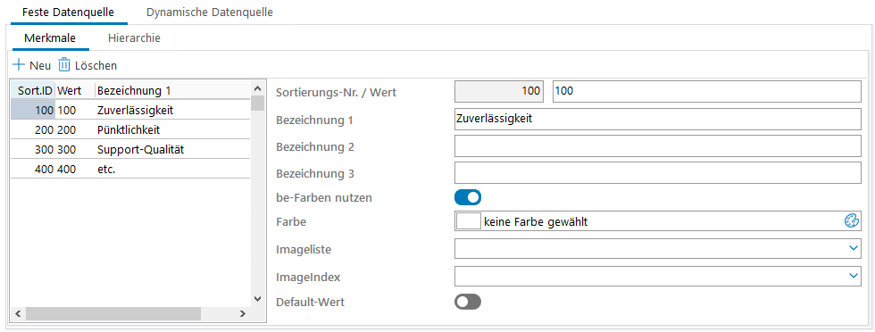Image resolution: width=875 pixels, height=332 pixels.
Task: Open the Hierarchie tab
Action: (135, 38)
